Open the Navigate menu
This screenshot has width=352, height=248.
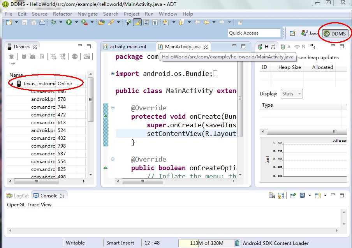click(x=88, y=14)
